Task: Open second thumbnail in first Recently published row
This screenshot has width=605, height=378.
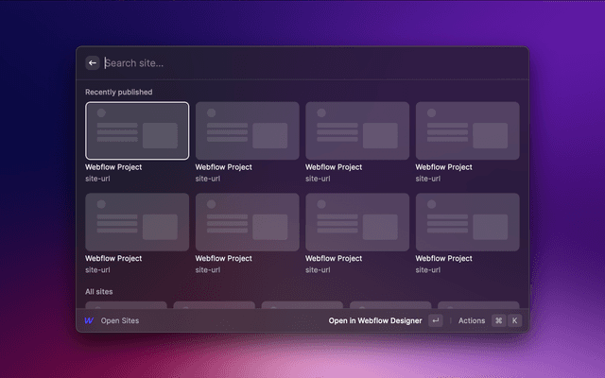Action: tap(247, 130)
